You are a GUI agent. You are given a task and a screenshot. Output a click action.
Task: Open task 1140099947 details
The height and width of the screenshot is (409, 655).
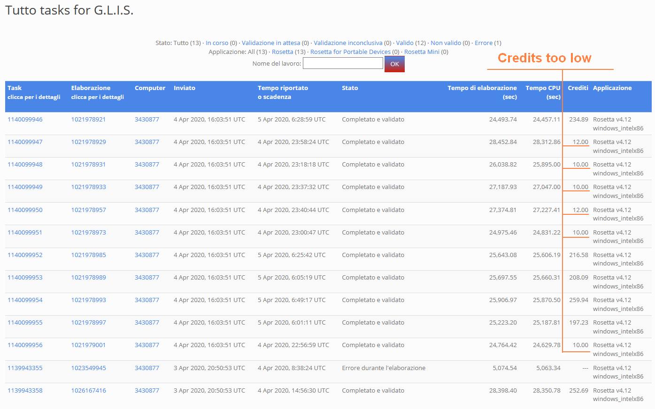(25, 142)
